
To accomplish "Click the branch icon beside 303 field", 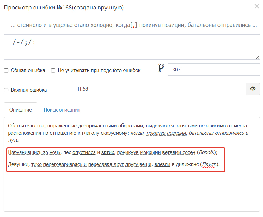I will pyautogui.click(x=161, y=68).
